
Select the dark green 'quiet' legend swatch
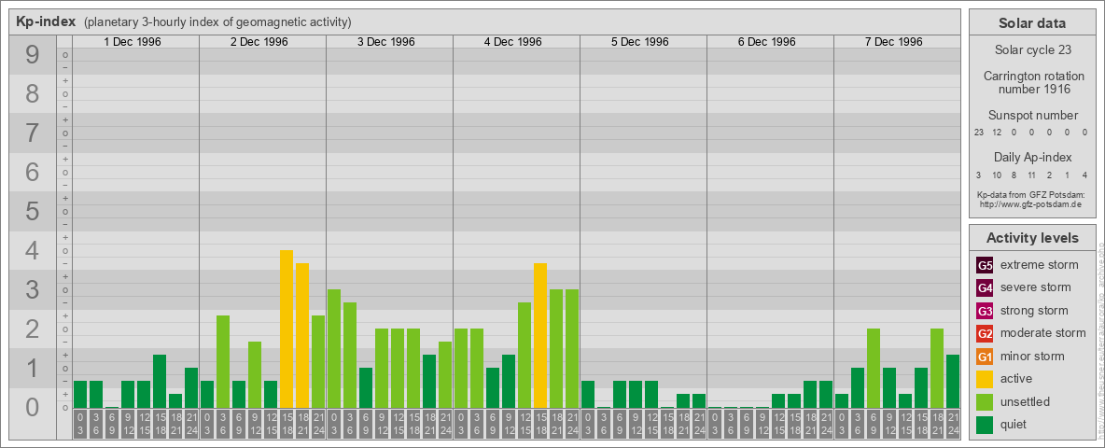pos(985,424)
